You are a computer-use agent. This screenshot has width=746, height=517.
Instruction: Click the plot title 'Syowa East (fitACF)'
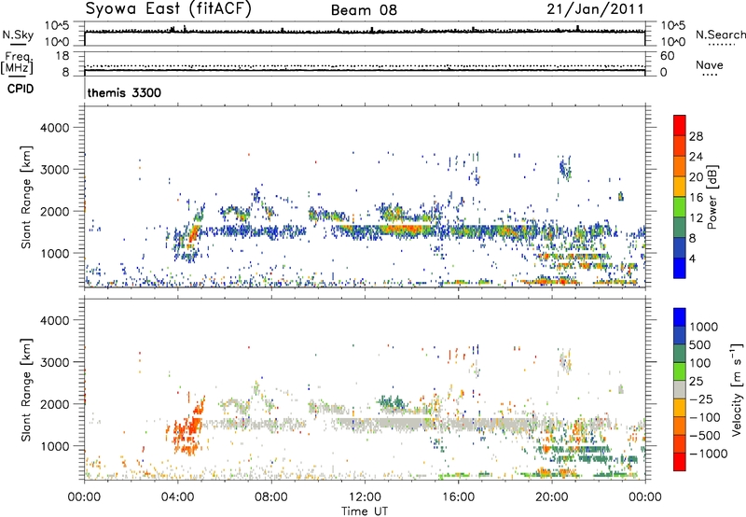169,8
